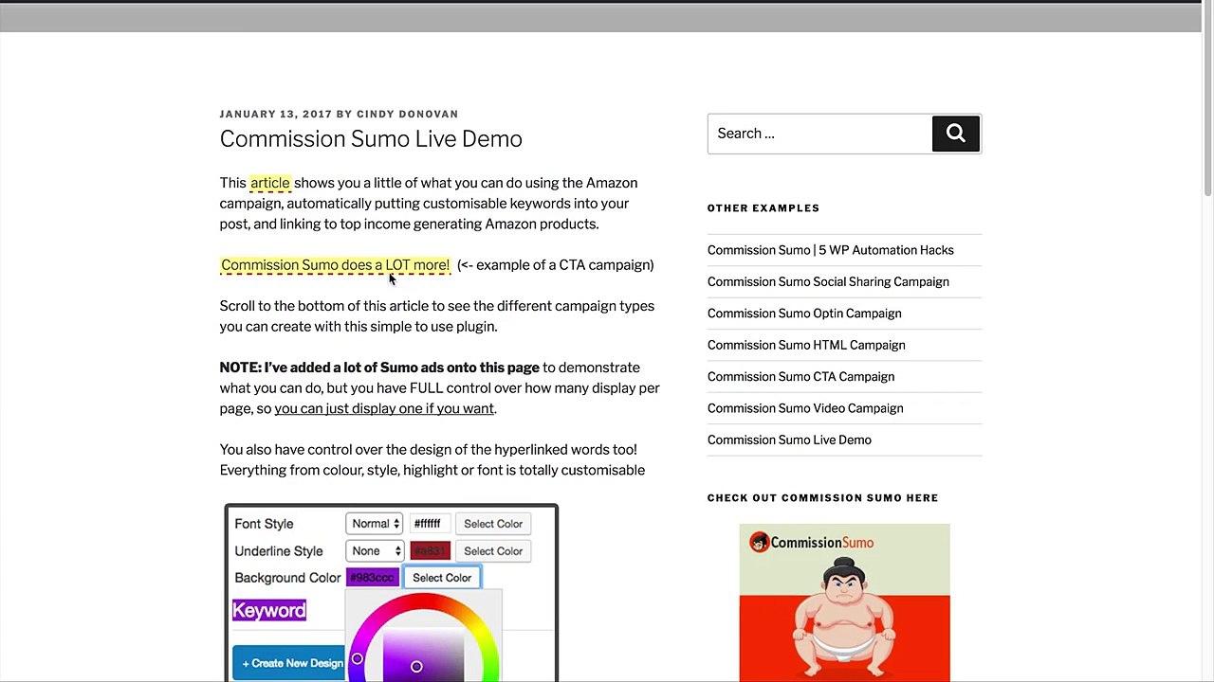Open Commission Sumo Optin Campaign link
This screenshot has width=1214, height=682.
pyautogui.click(x=804, y=314)
